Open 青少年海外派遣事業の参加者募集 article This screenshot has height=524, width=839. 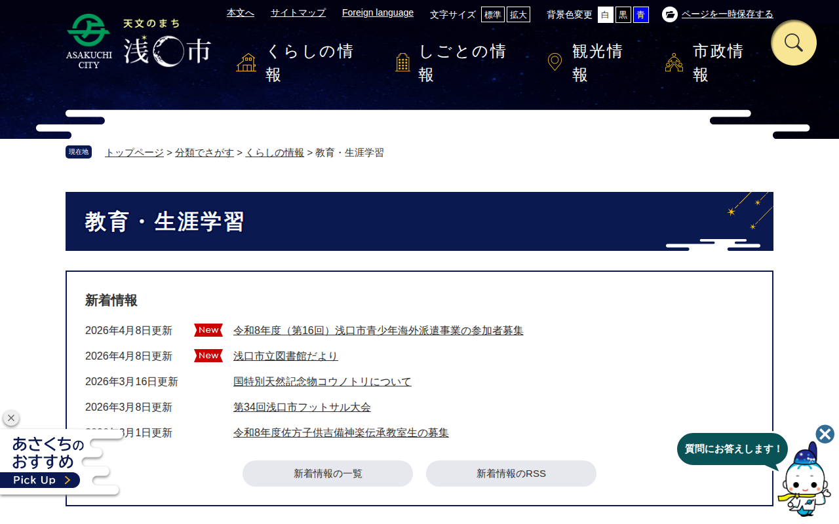tap(378, 331)
